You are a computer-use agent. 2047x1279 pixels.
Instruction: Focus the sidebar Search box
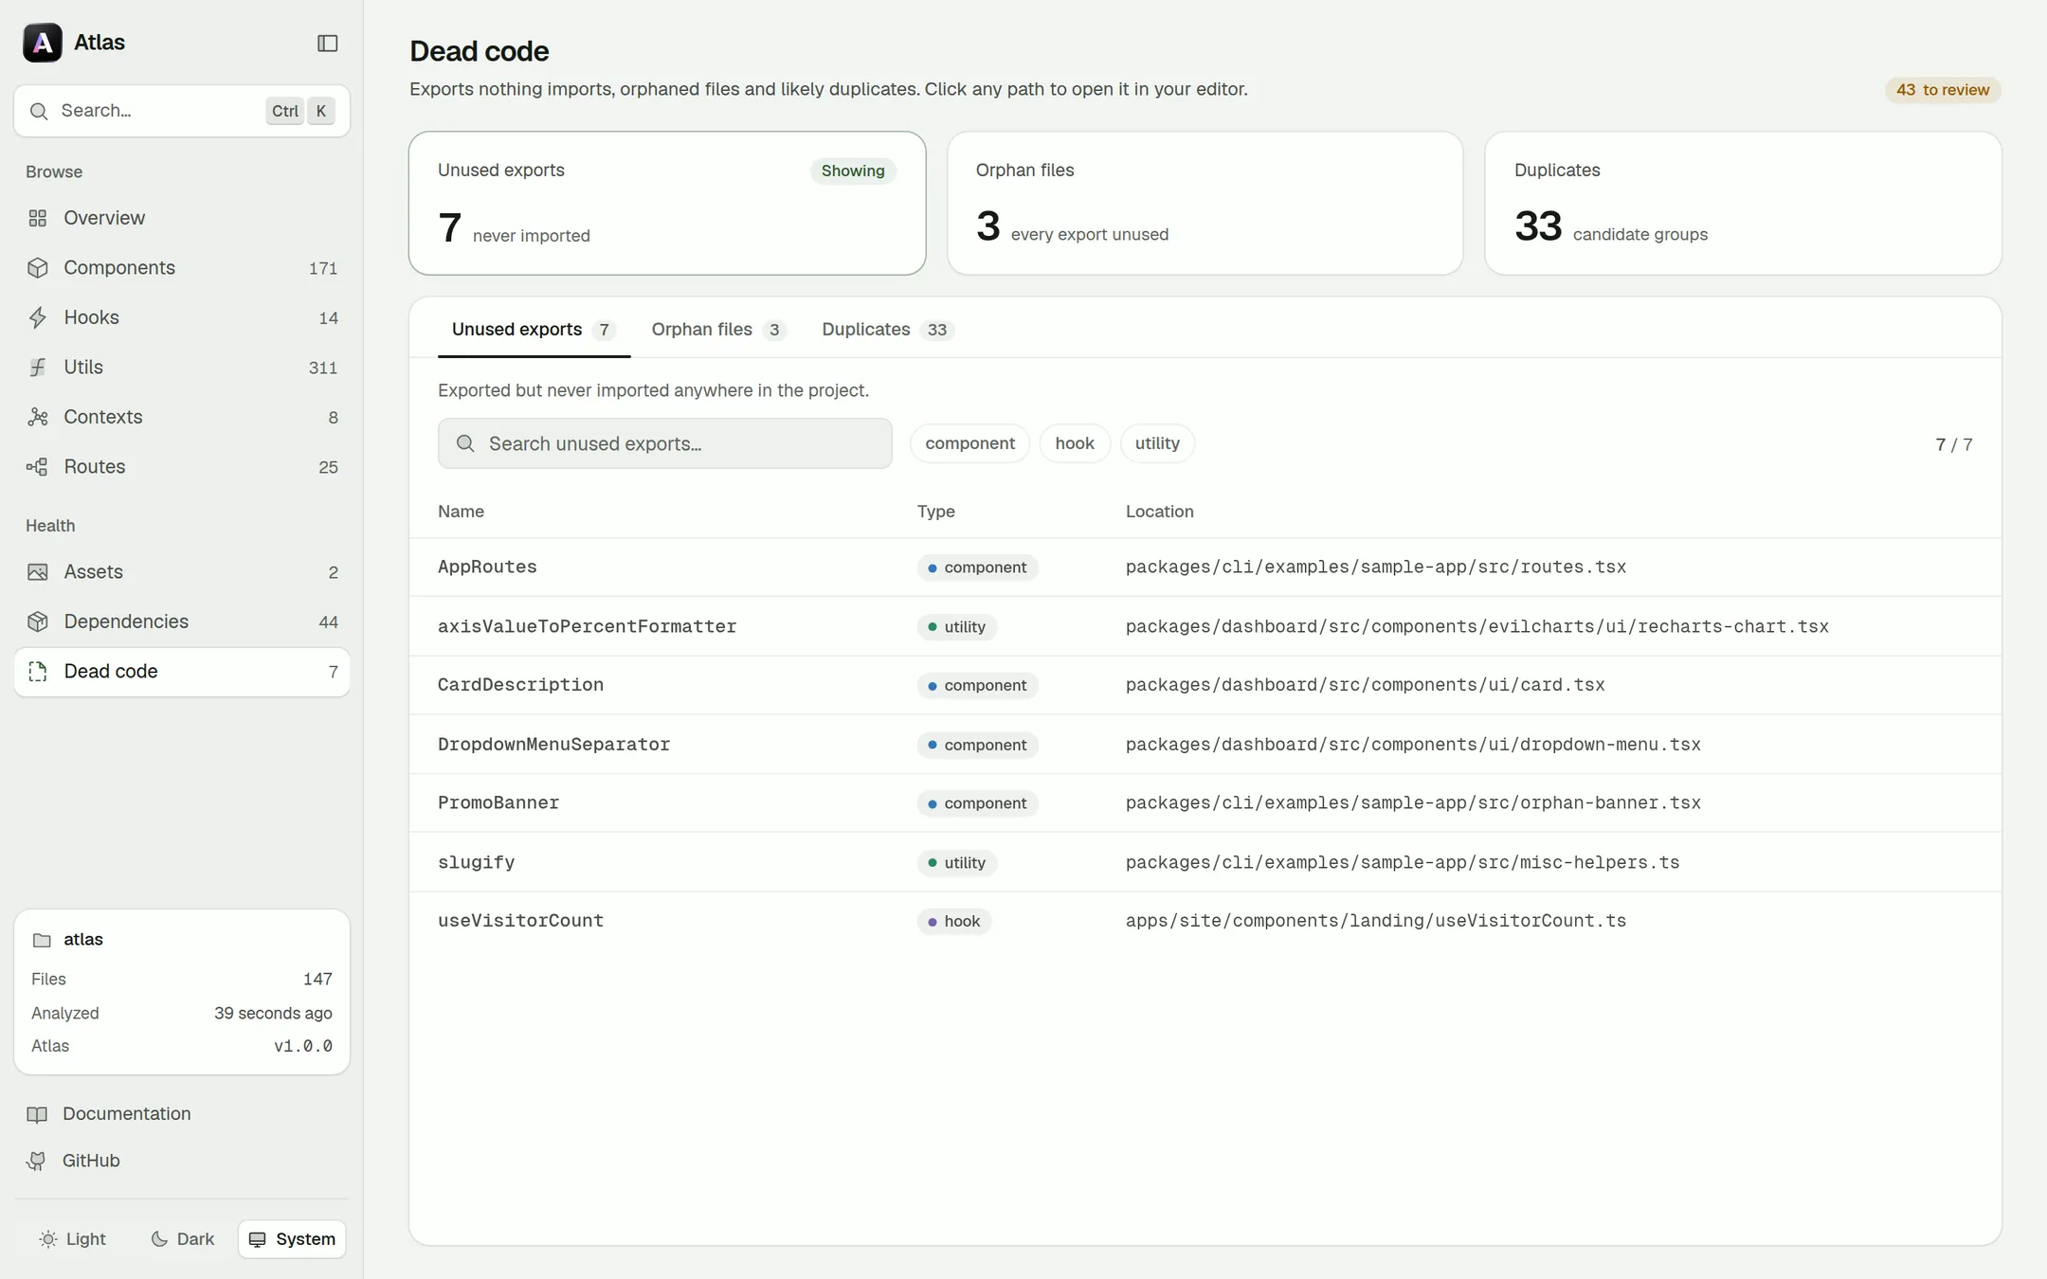tap(182, 111)
